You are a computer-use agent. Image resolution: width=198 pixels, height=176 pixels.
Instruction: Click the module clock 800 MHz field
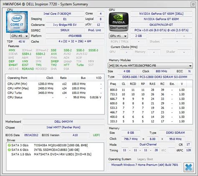pos(161,71)
